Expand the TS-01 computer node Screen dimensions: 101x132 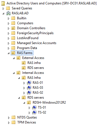[29, 108]
